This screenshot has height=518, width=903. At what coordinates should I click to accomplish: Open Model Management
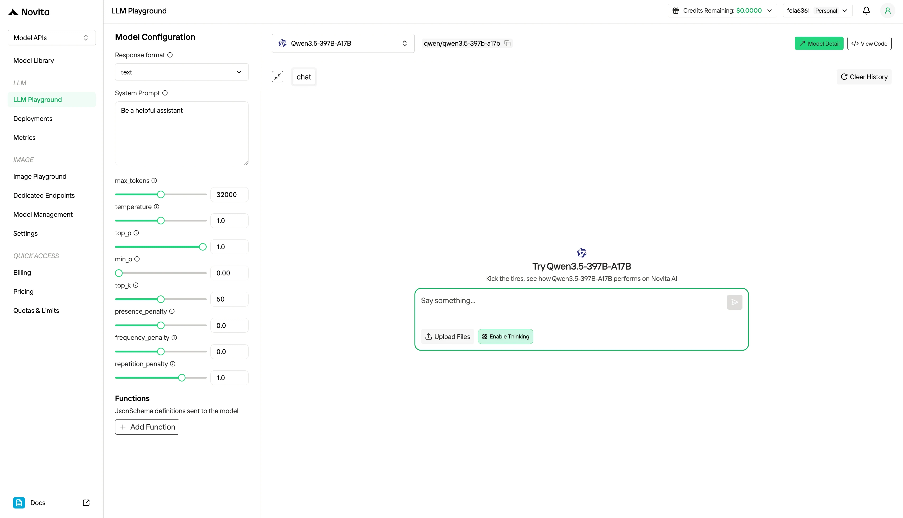click(43, 215)
